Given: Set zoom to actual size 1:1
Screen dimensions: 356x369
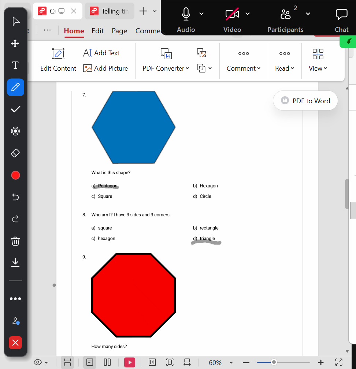Looking at the screenshot, I should [152, 362].
